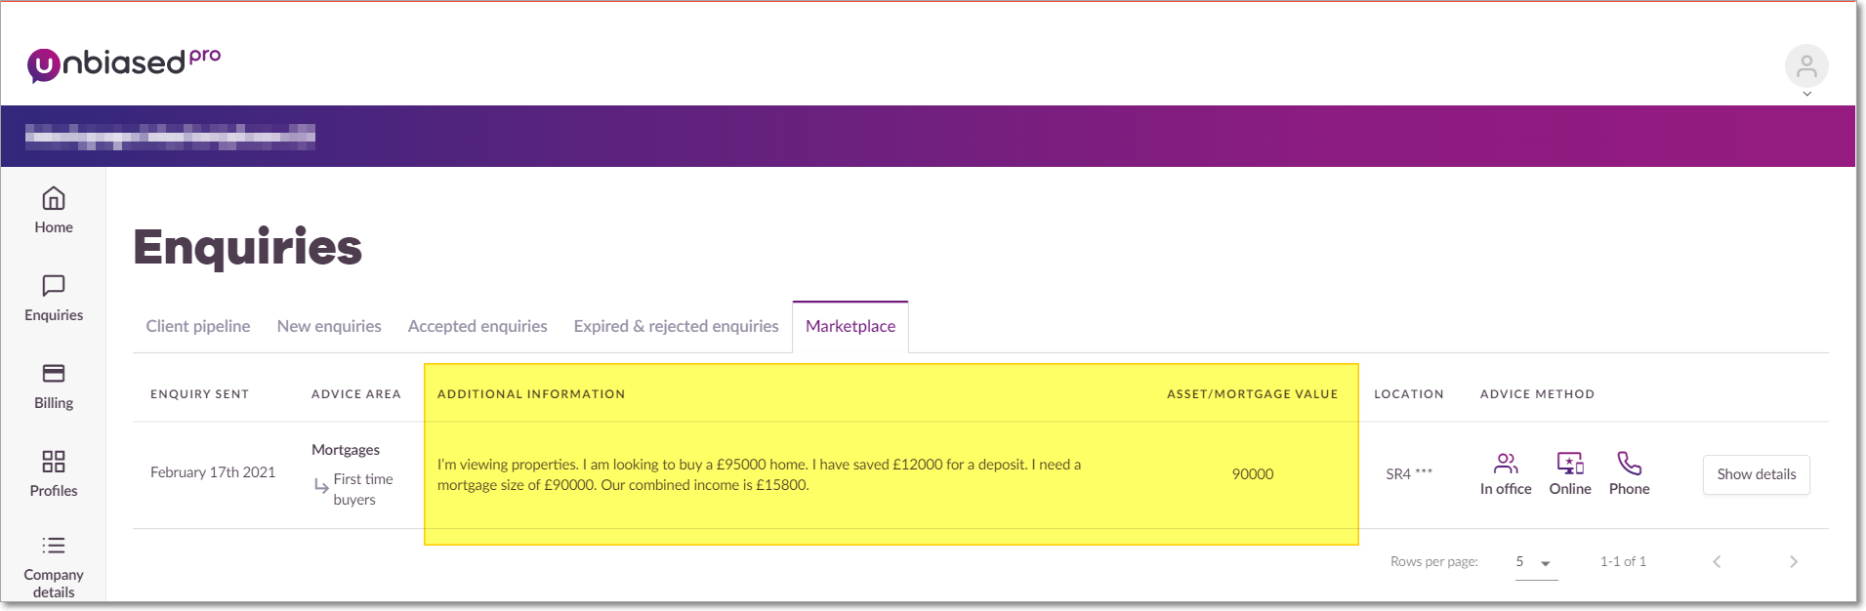Click the Advice Area column header

point(356,394)
